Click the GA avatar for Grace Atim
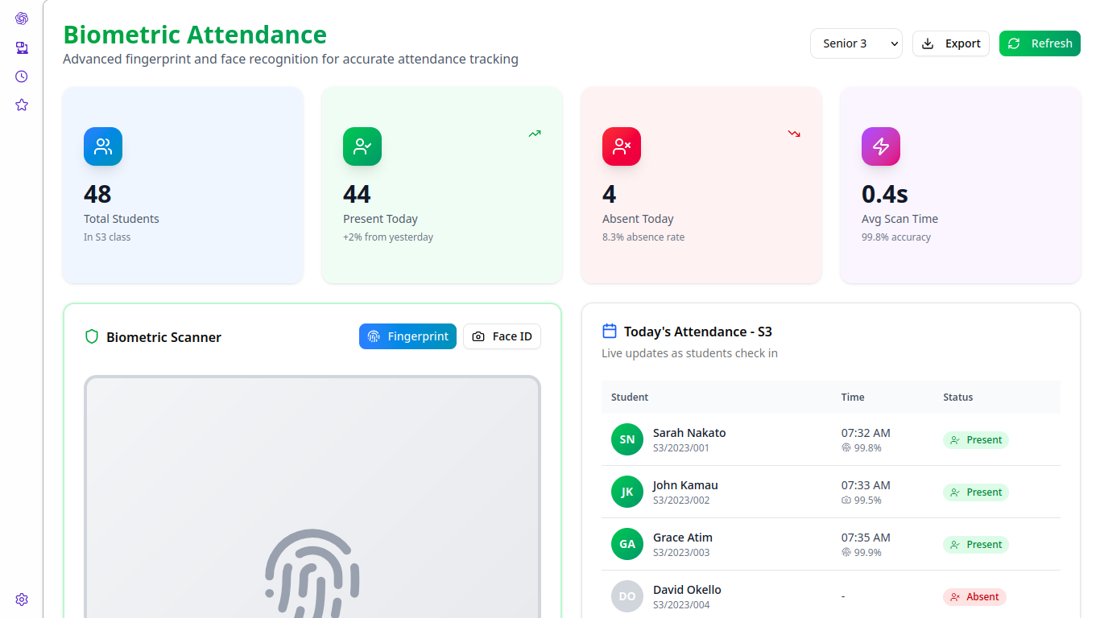The width and height of the screenshot is (1100, 618). (627, 544)
